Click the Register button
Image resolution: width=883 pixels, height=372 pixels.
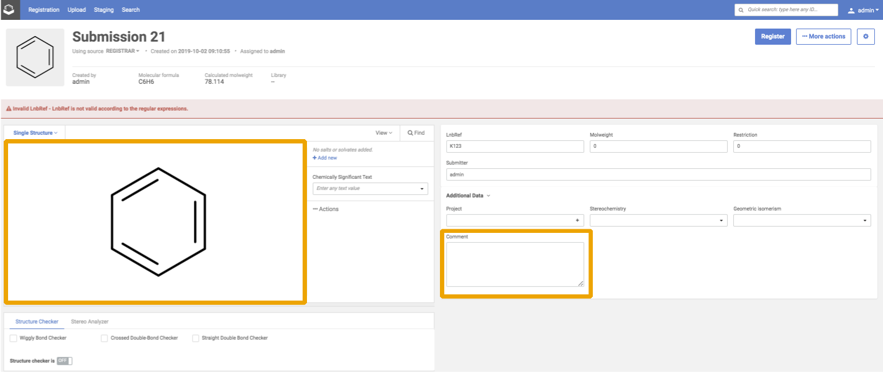[x=772, y=37]
